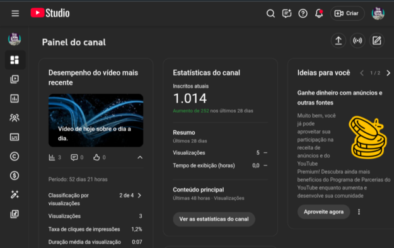Click the gold coins illustration
This screenshot has width=394, height=248.
[368, 138]
